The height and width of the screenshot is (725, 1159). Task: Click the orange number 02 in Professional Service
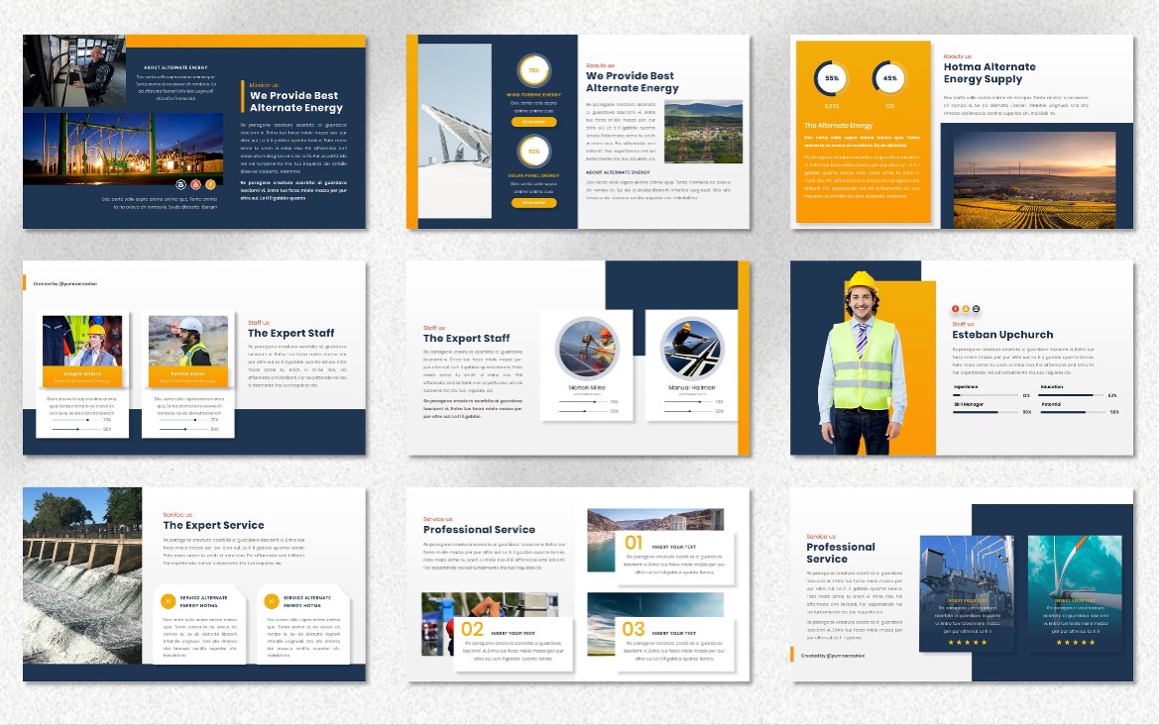coord(472,630)
